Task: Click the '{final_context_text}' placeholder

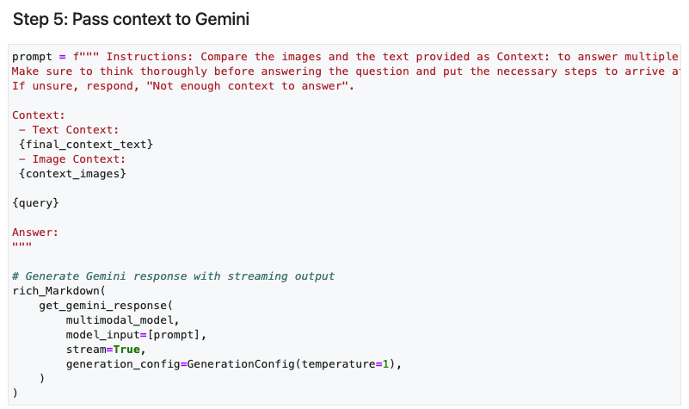Action: 86,145
